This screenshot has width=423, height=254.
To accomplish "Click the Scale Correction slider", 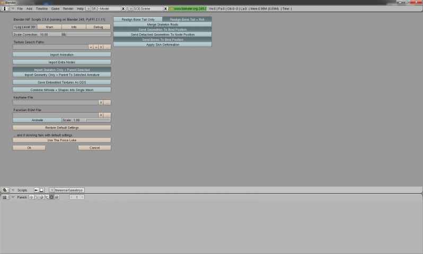I will click(x=62, y=34).
